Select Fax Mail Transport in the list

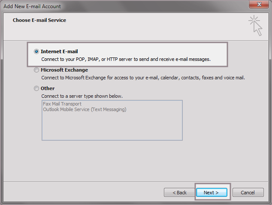(x=62, y=104)
